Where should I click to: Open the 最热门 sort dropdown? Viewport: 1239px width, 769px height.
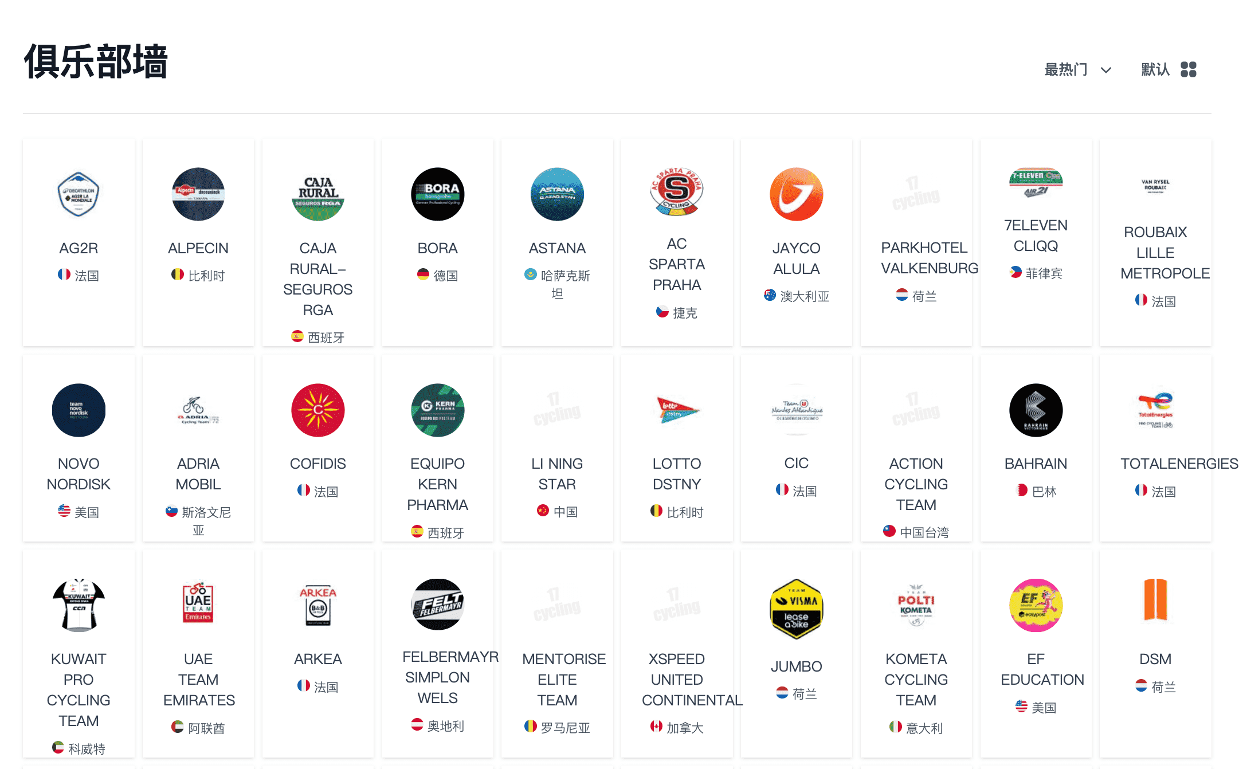point(1077,70)
